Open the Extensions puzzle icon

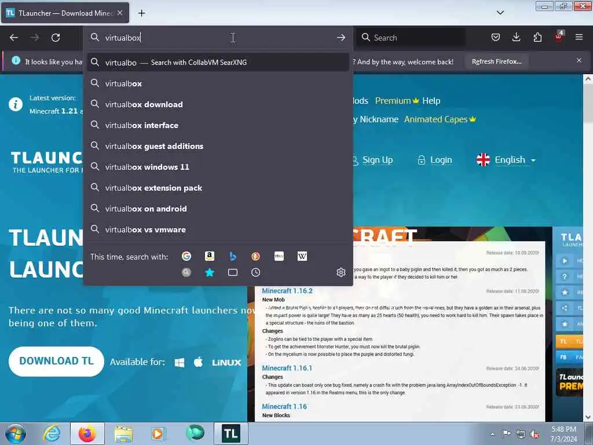pyautogui.click(x=537, y=37)
